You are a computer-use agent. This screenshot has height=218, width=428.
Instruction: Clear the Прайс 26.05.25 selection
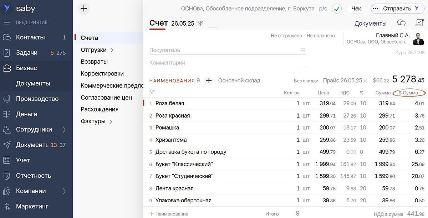pyautogui.click(x=365, y=81)
